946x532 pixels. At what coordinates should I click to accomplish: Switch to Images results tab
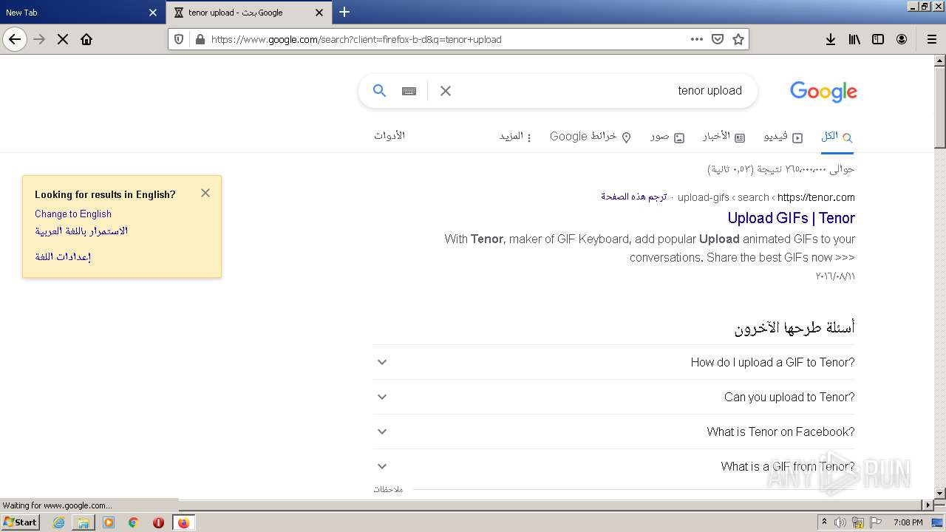(x=667, y=137)
